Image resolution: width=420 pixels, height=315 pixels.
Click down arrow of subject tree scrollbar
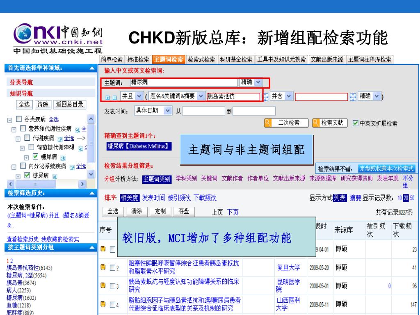[91, 174]
